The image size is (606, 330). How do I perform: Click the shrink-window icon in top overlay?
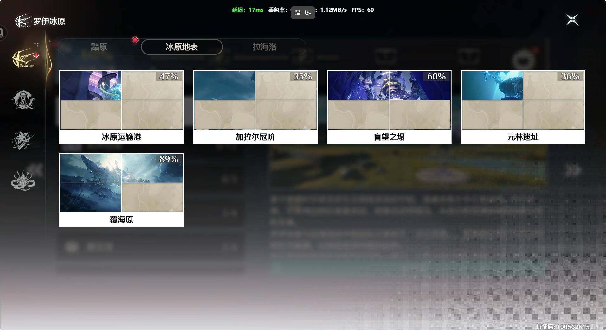(x=297, y=13)
